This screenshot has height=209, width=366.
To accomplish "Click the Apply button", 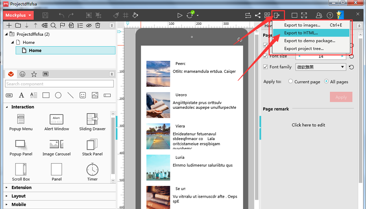I will 341,97.
